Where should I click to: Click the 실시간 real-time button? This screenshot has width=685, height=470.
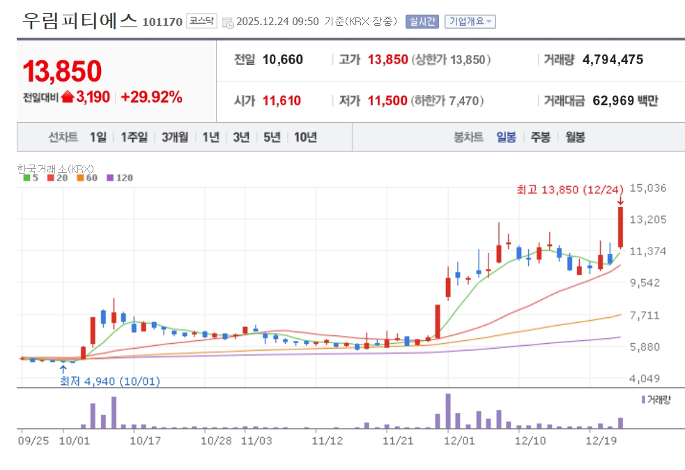pyautogui.click(x=422, y=22)
